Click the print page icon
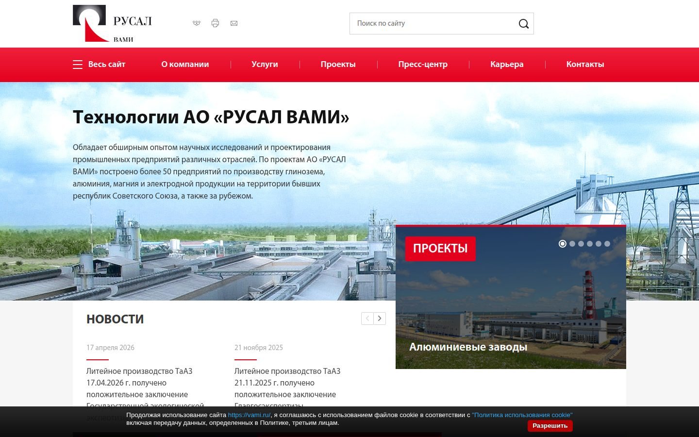Screen dimensions: 699x437 [215, 23]
